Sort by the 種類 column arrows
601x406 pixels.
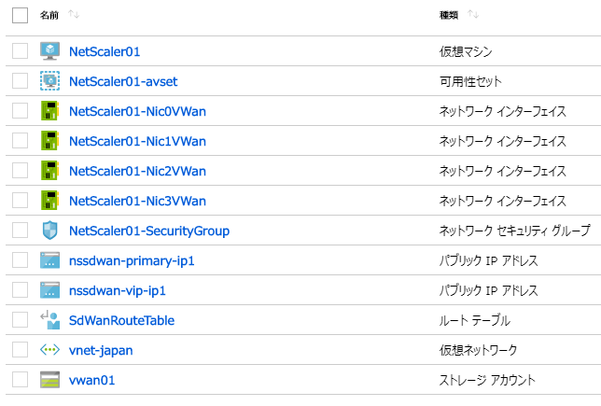tap(473, 15)
